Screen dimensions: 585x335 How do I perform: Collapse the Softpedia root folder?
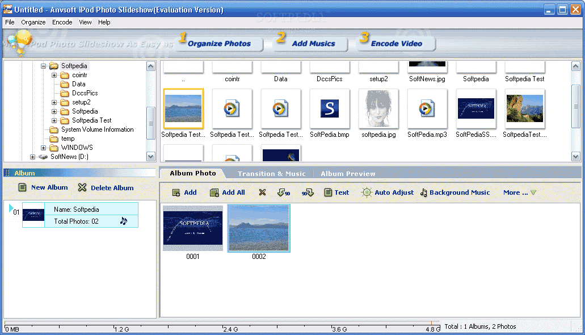(43, 66)
